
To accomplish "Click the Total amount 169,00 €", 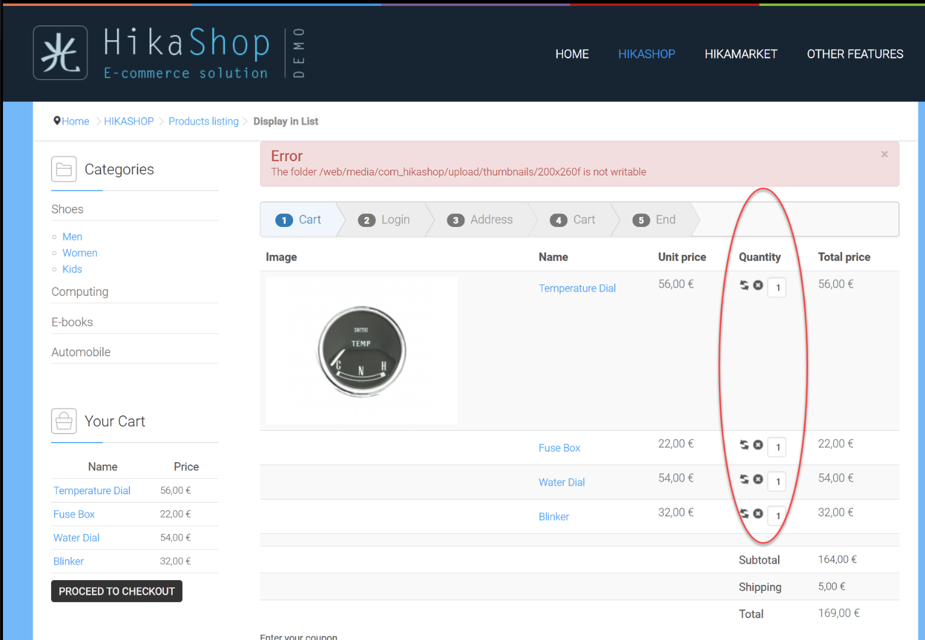I will click(x=839, y=613).
